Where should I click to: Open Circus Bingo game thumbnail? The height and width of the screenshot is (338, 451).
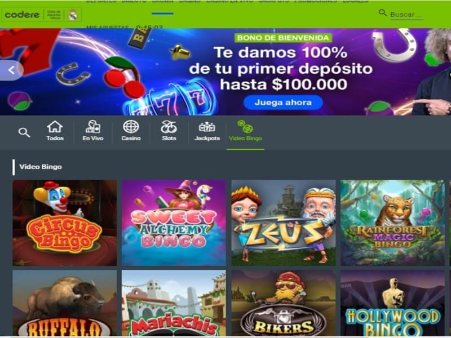point(65,223)
